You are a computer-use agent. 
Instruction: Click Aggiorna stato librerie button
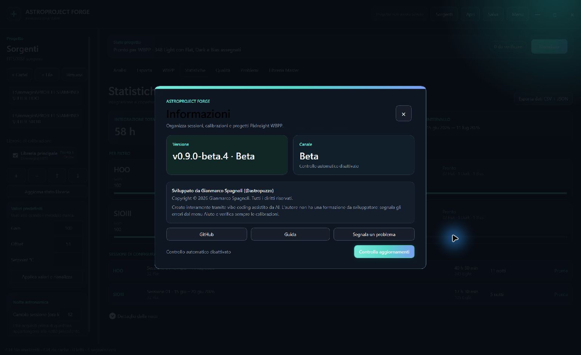click(47, 192)
